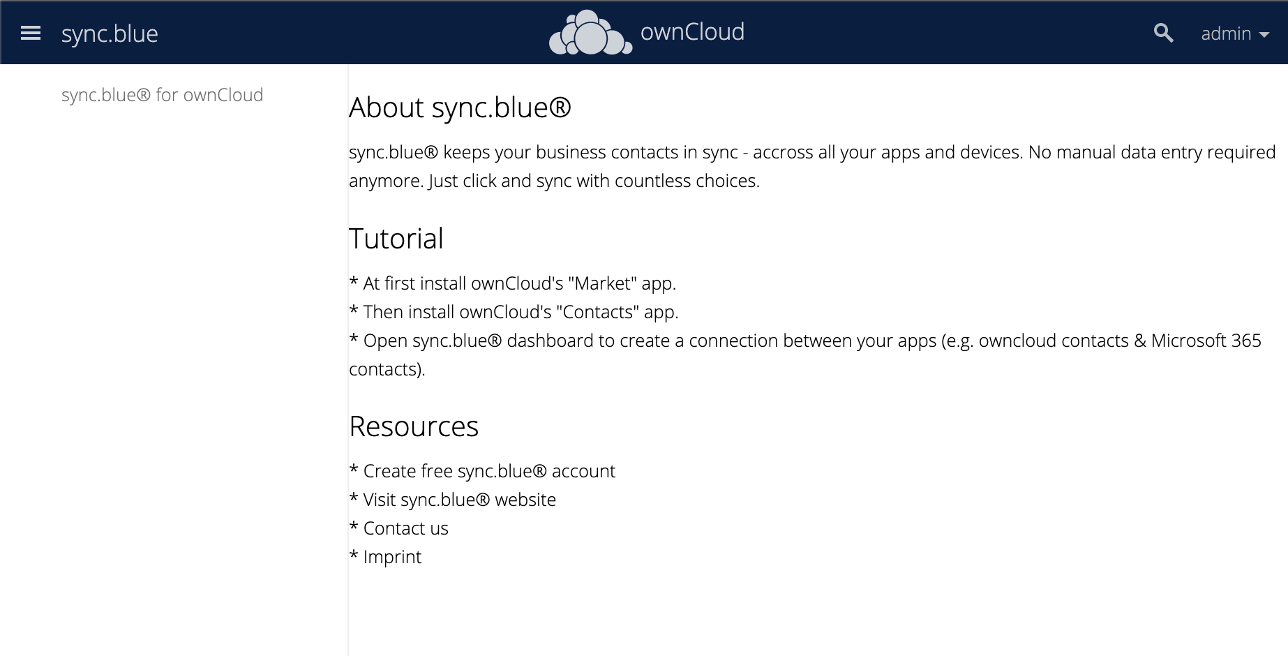Click the ownCloud cloud logo
Screen dimensions: 1288x656
click(x=590, y=33)
